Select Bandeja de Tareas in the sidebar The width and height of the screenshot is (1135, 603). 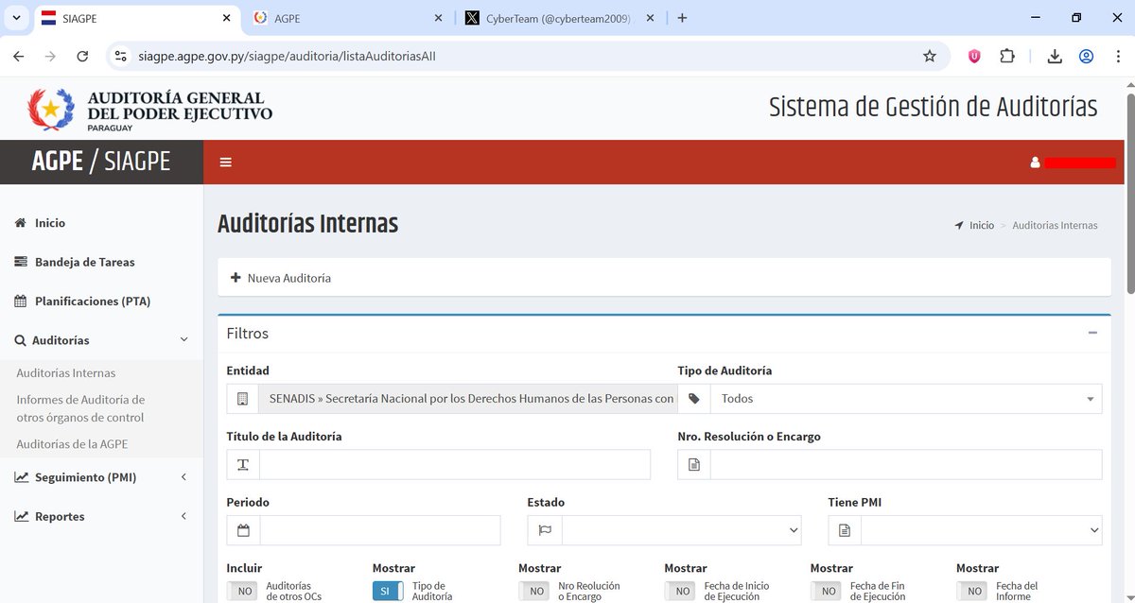[x=84, y=262]
